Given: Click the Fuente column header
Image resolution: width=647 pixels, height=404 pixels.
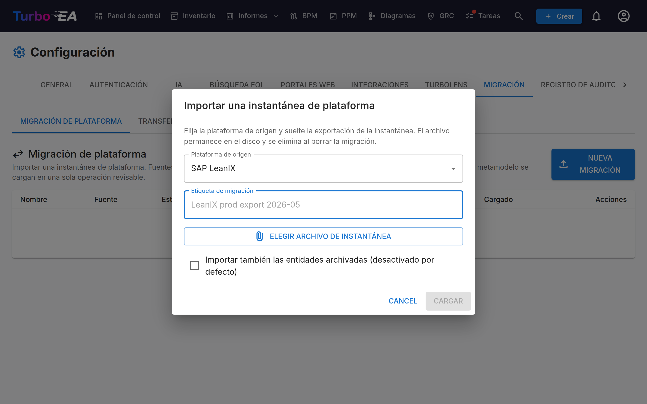Looking at the screenshot, I should tap(106, 199).
